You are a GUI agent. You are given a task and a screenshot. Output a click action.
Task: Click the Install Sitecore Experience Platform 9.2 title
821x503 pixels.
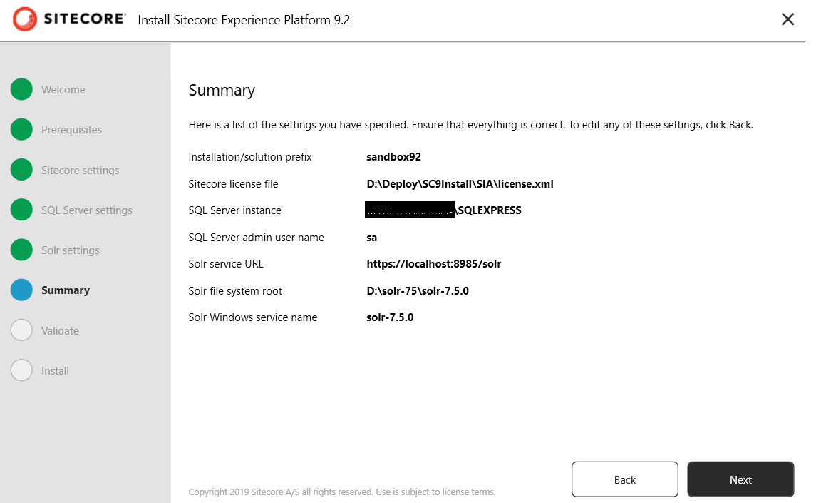[244, 20]
